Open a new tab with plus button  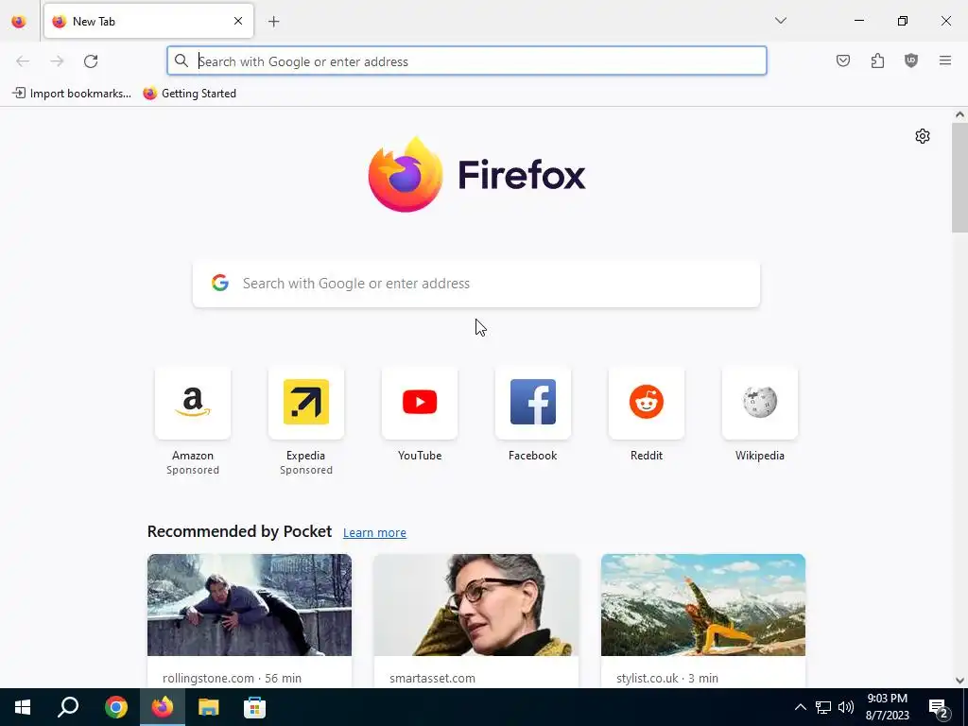[274, 22]
